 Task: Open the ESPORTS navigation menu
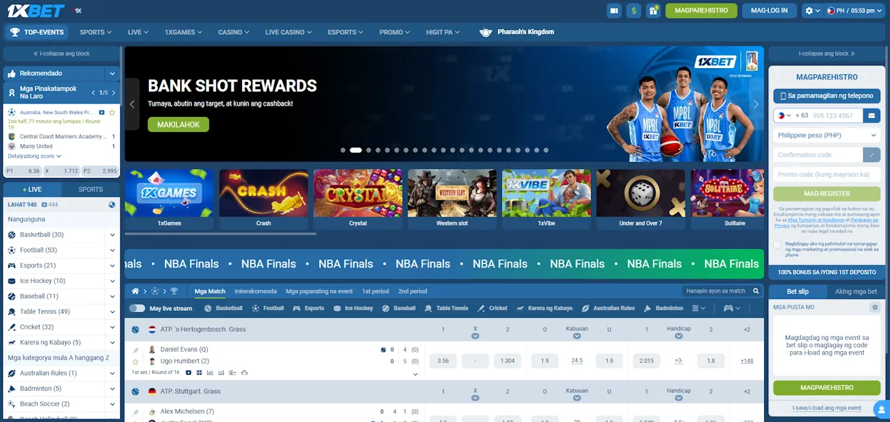(x=346, y=32)
